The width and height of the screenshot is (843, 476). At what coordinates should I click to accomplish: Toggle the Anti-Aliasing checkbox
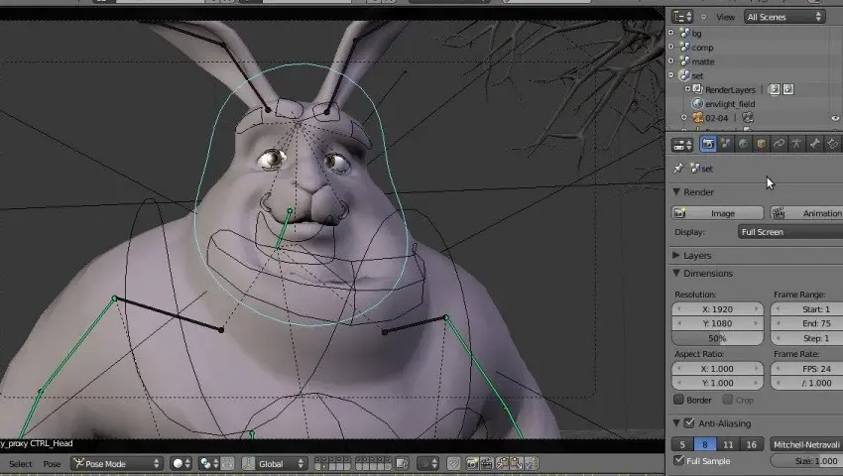[x=689, y=423]
